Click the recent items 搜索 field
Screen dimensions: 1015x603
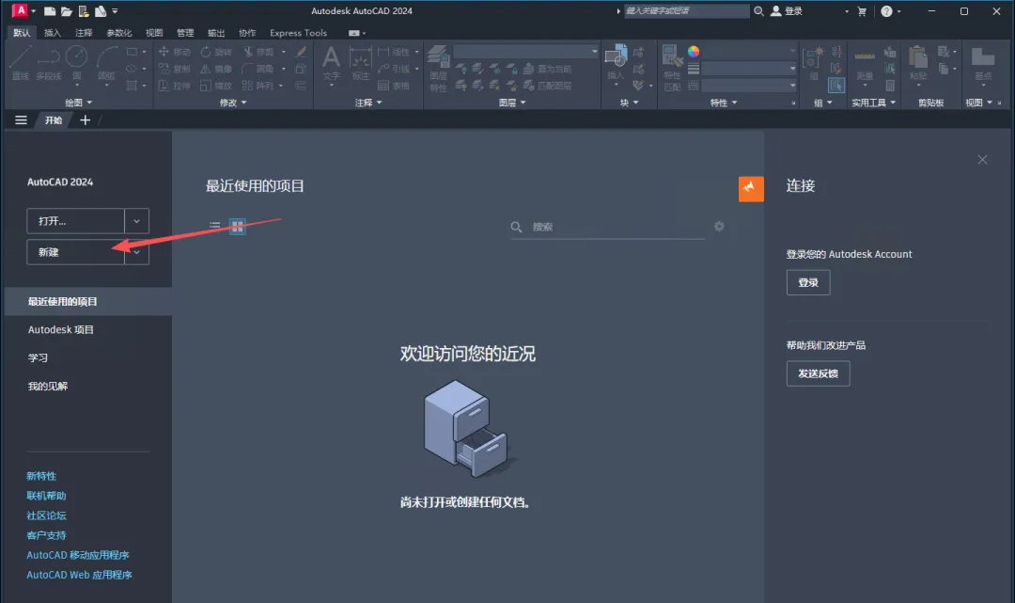pos(608,227)
